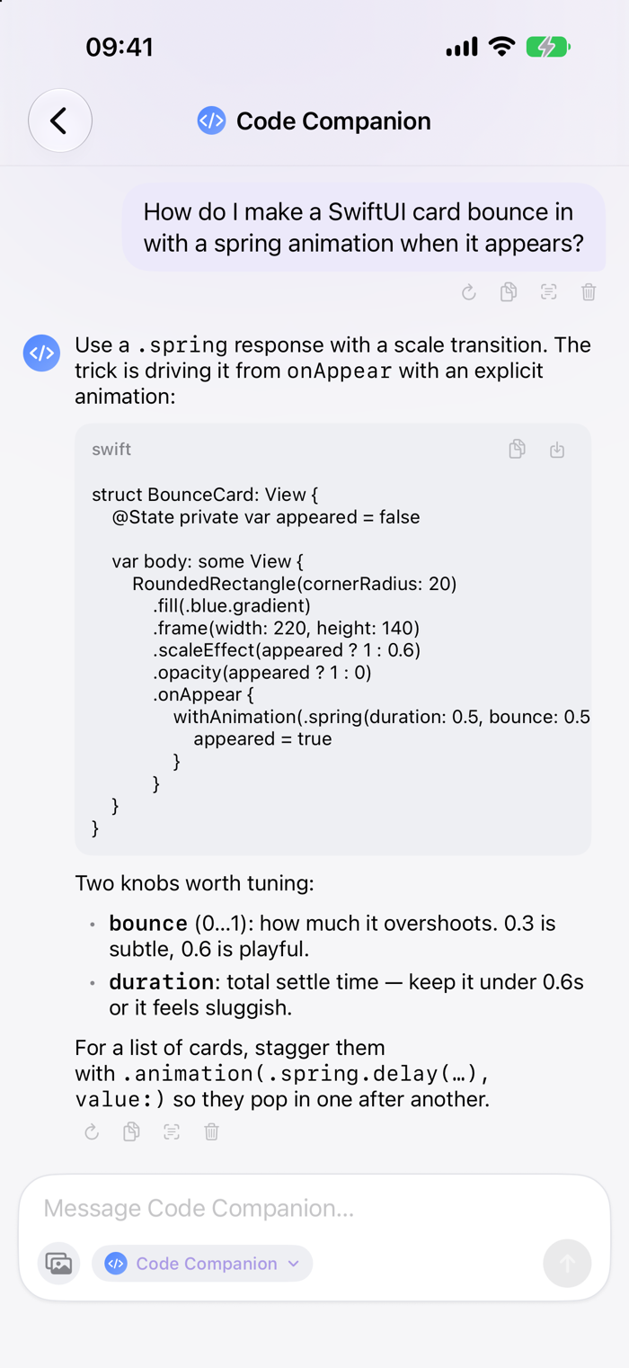
Task: Go back with the chevron button
Action: [x=59, y=121]
